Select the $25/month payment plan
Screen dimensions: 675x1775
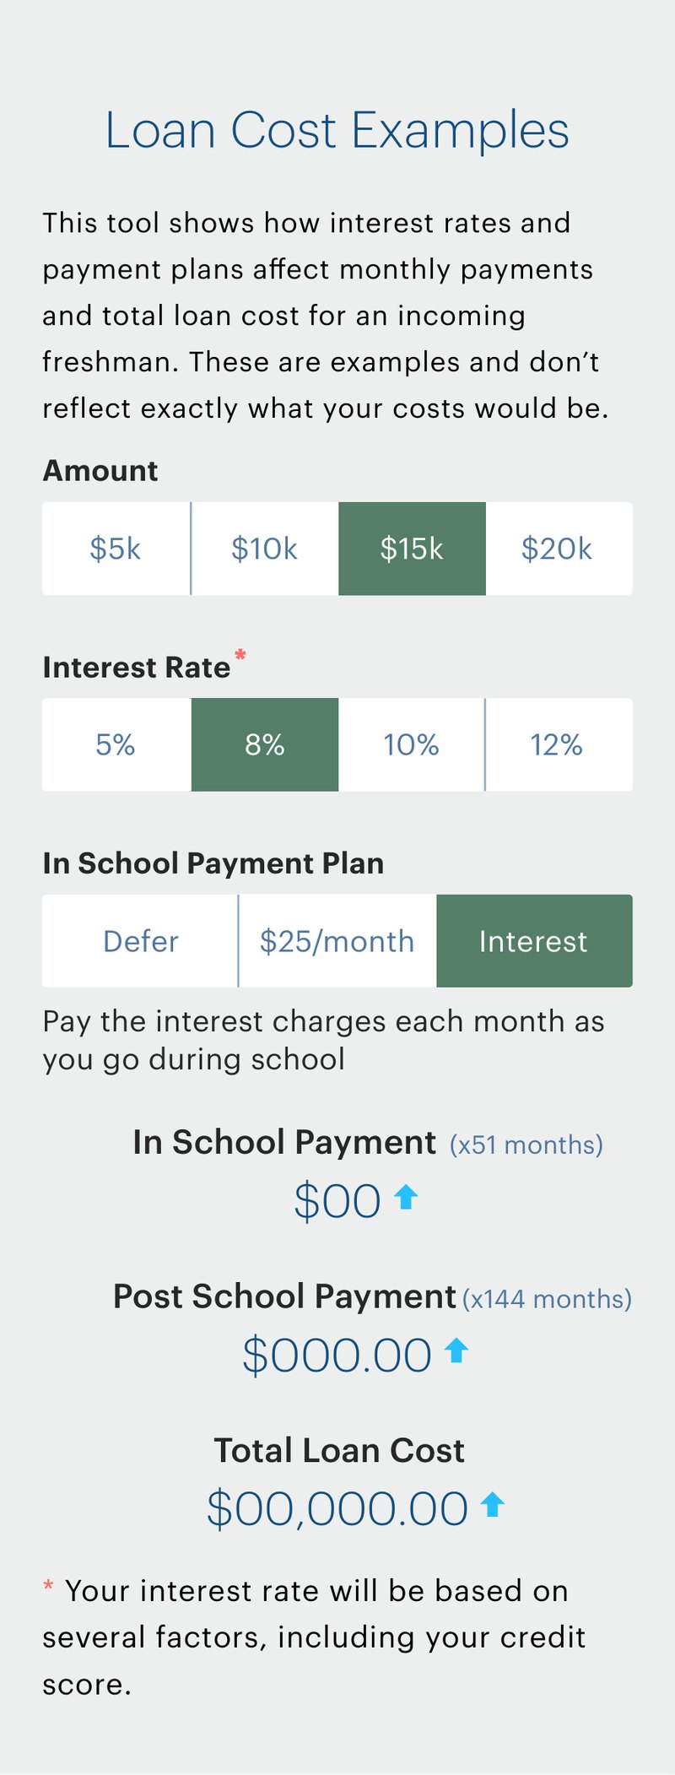pyautogui.click(x=337, y=941)
